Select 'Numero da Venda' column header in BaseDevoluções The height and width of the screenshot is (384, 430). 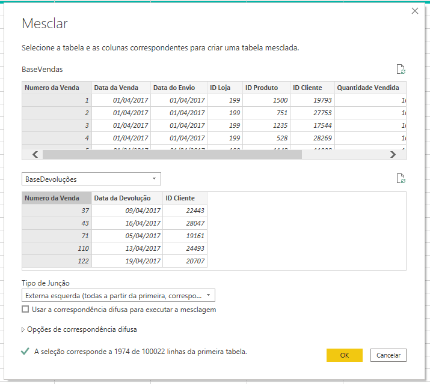tap(57, 198)
